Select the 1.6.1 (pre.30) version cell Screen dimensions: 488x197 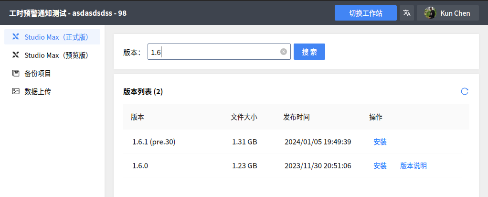point(154,142)
